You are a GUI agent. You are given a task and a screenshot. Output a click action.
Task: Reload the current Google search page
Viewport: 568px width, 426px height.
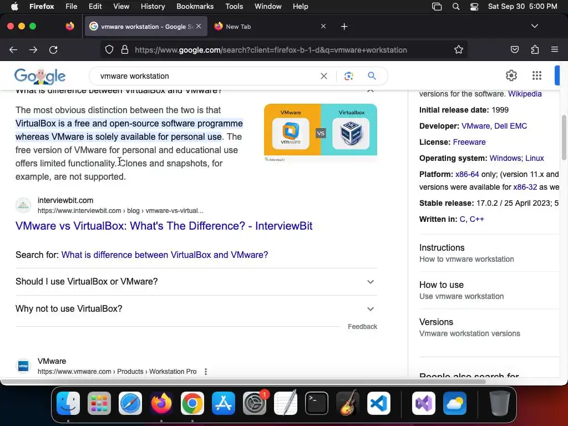click(53, 50)
